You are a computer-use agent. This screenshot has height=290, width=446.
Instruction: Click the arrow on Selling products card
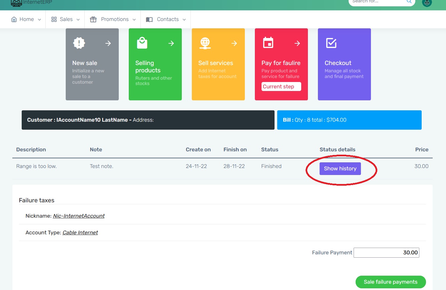[171, 43]
